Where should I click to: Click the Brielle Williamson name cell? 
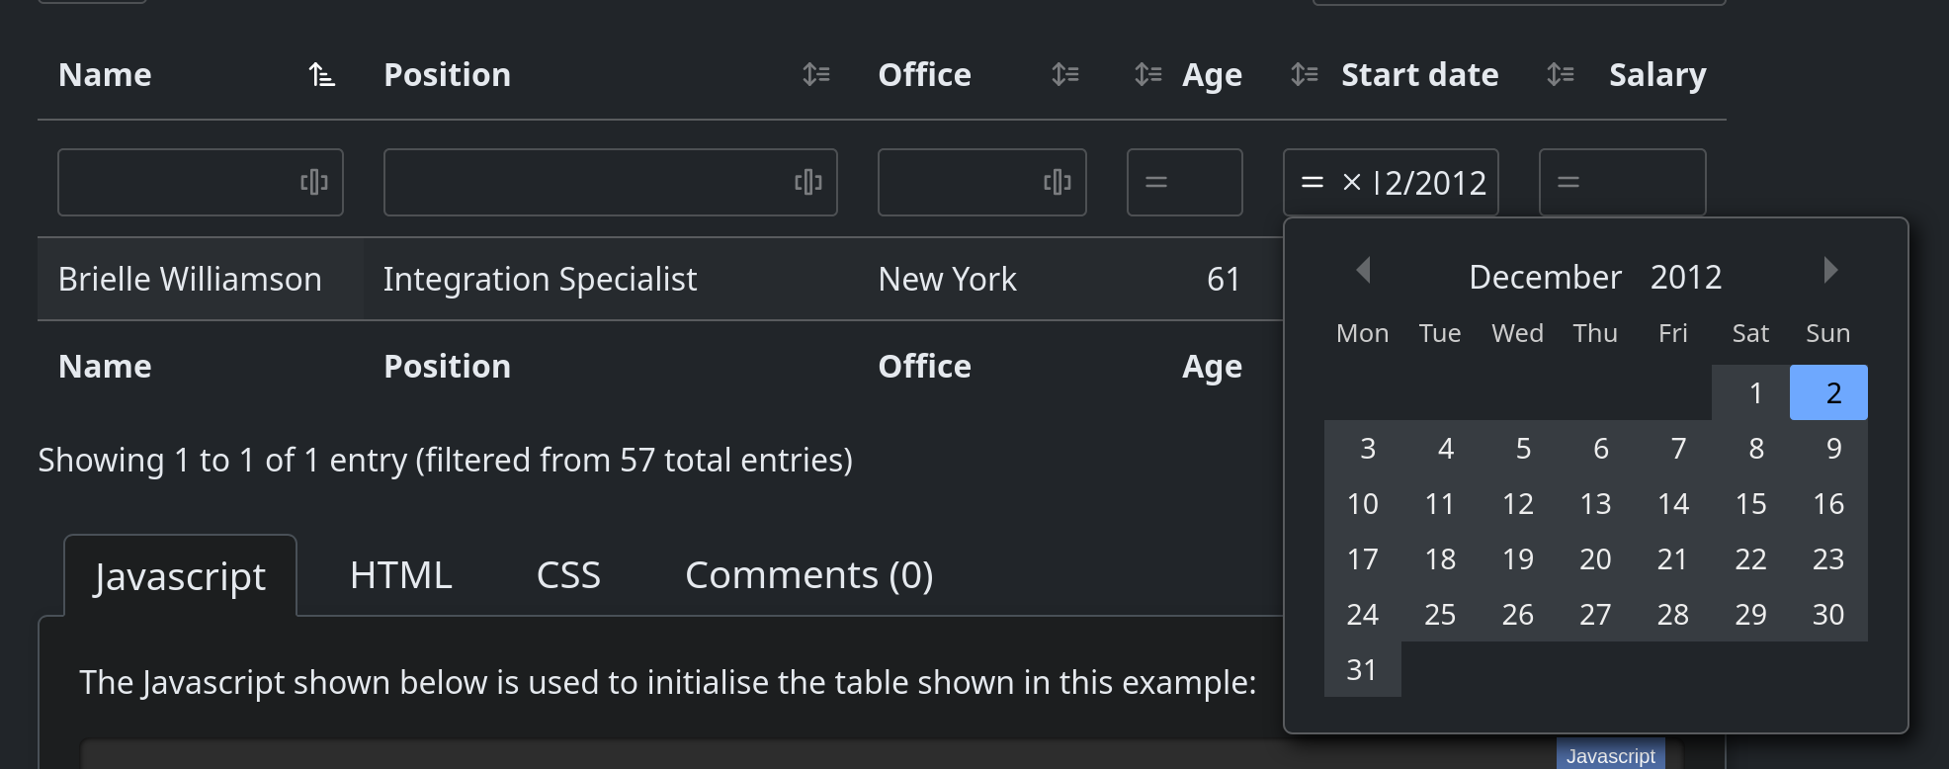click(190, 280)
